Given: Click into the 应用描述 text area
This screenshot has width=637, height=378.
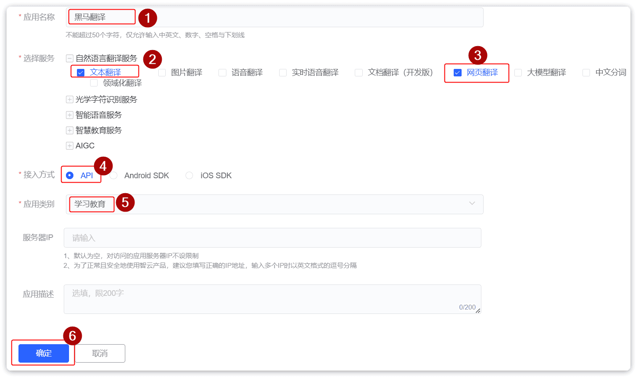Looking at the screenshot, I should [272, 299].
